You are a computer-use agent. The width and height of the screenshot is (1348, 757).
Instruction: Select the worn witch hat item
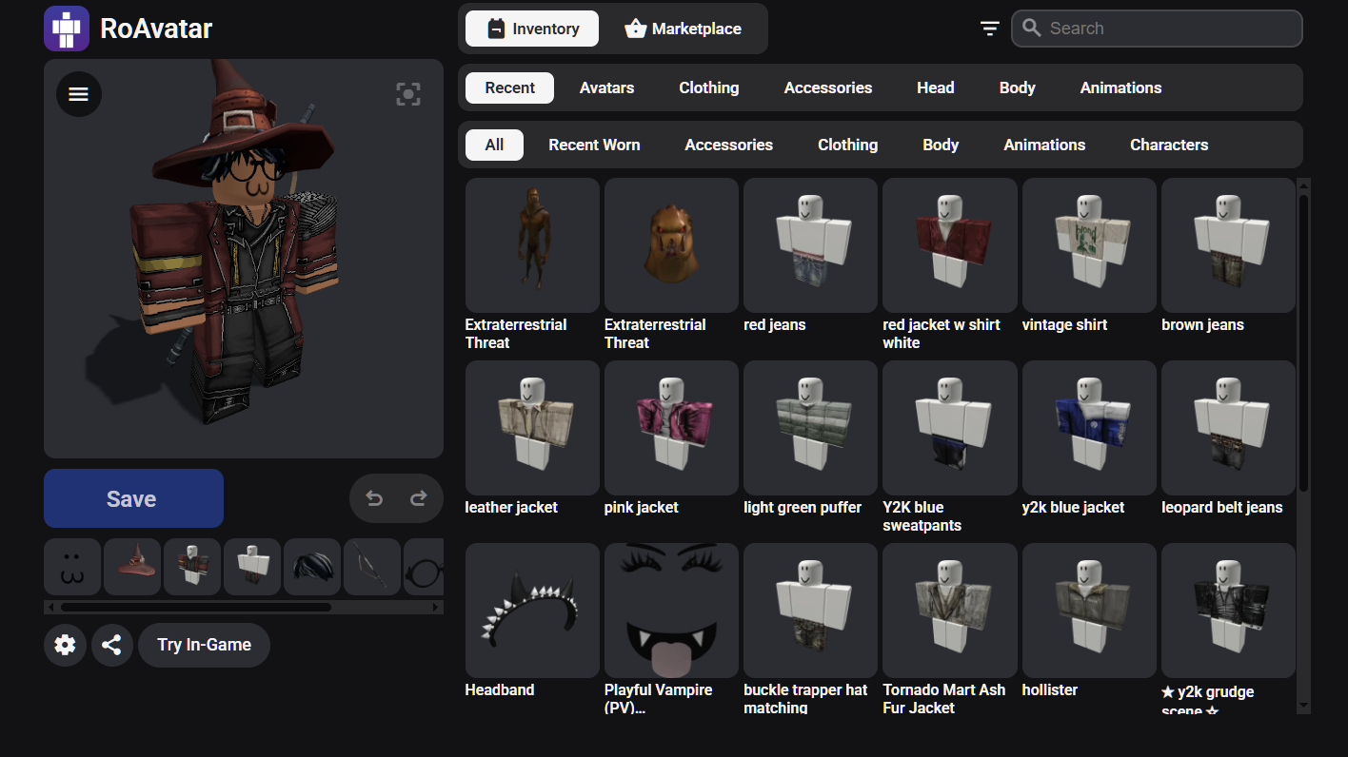coord(132,567)
